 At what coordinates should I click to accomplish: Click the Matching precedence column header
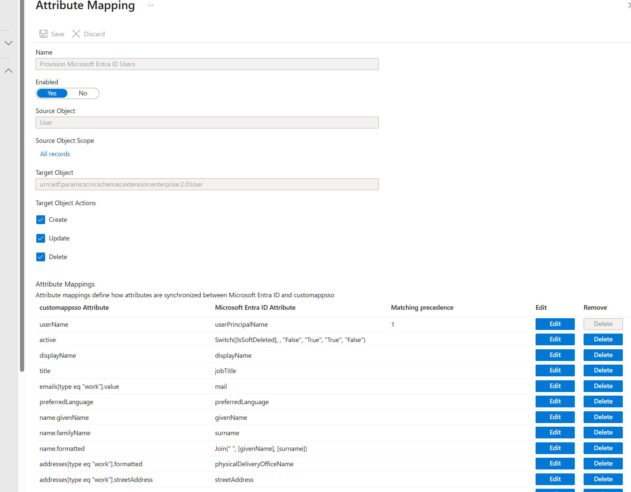(422, 307)
